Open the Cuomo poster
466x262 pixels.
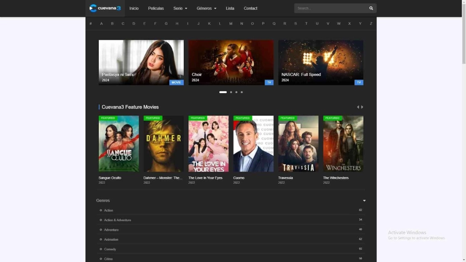253,143
